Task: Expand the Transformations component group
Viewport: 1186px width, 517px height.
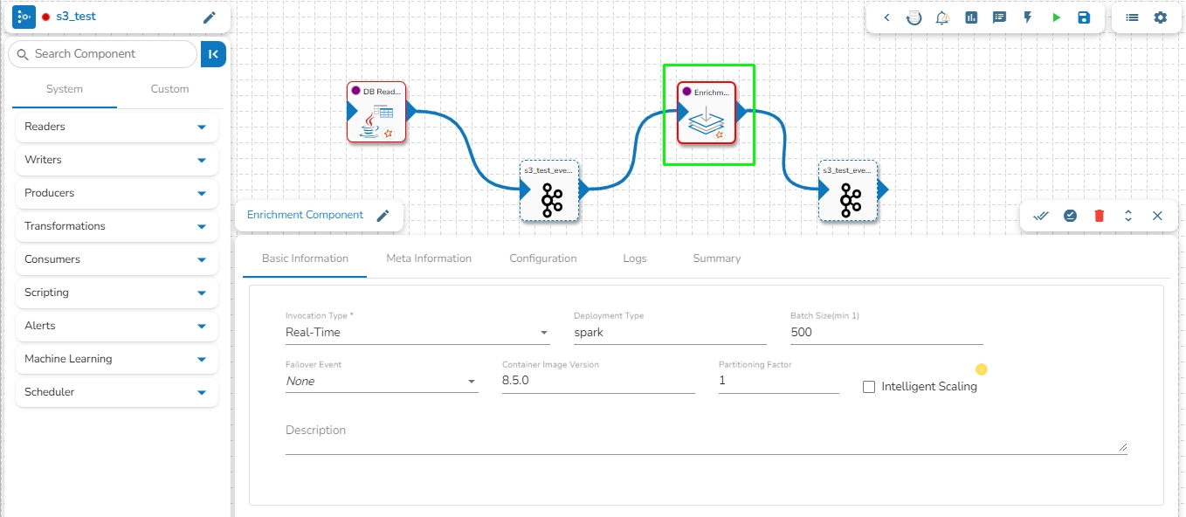Action: pos(117,226)
